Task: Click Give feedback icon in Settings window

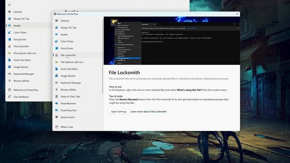Action: 10,96
